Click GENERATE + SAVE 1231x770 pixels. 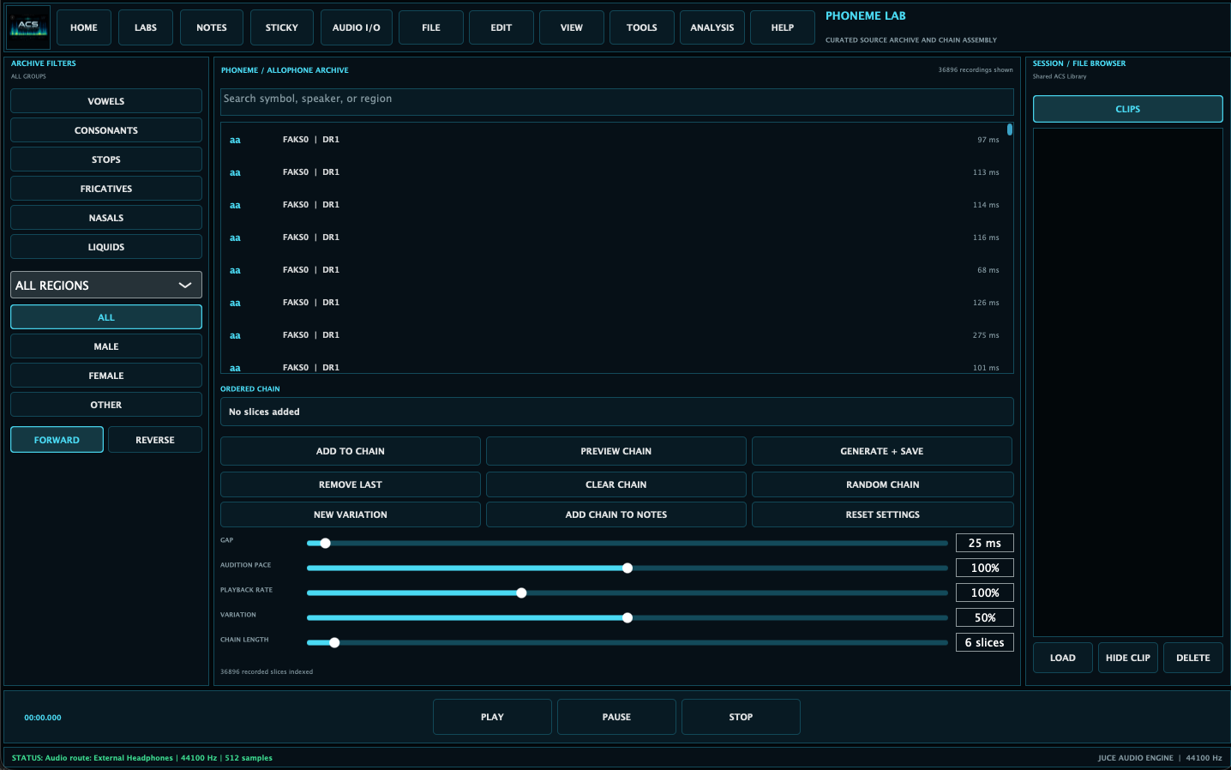[x=882, y=451]
